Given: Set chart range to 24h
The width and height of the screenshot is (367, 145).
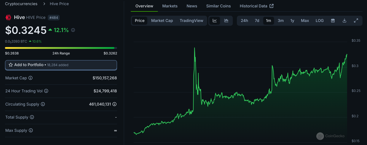Looking at the screenshot, I should pyautogui.click(x=244, y=21).
